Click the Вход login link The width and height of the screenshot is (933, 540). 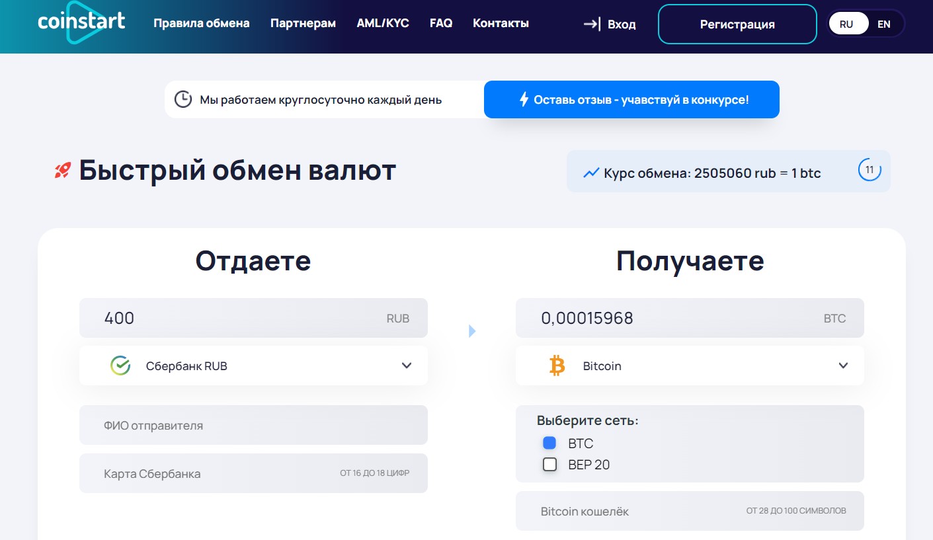pos(622,24)
